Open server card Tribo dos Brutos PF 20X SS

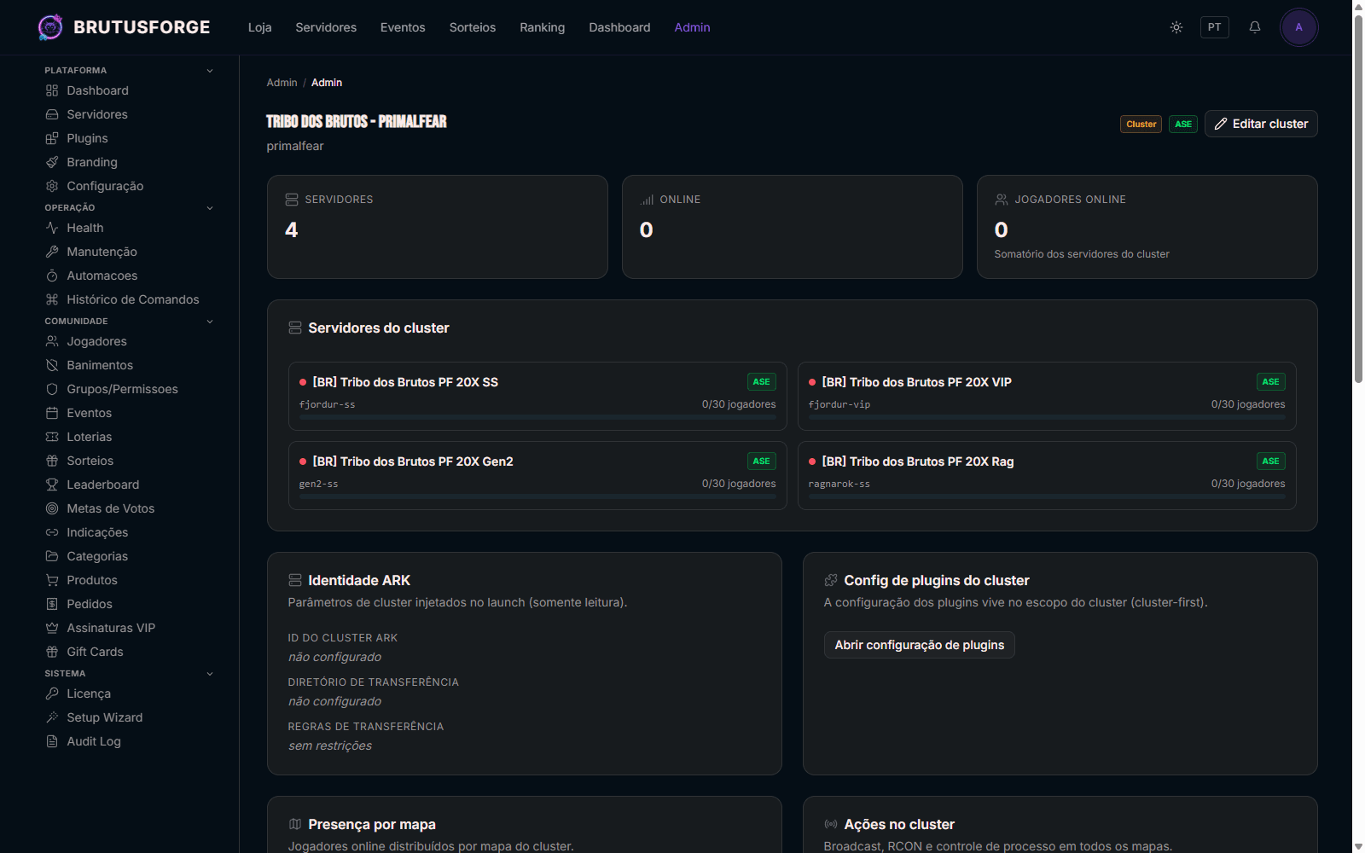(537, 396)
